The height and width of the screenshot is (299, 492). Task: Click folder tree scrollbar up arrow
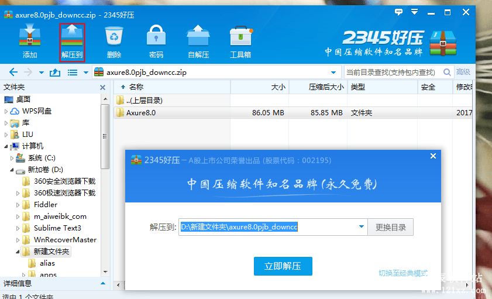[105, 99]
